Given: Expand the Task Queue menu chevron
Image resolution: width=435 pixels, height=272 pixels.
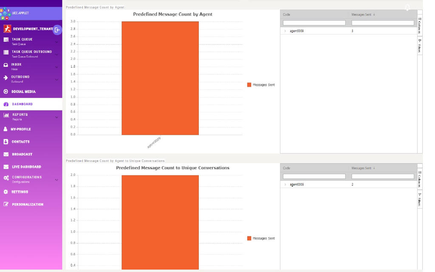Looking at the screenshot, I should [56, 42].
